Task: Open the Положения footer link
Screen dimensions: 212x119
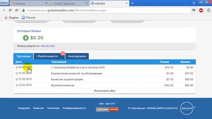Action: (x=53, y=108)
